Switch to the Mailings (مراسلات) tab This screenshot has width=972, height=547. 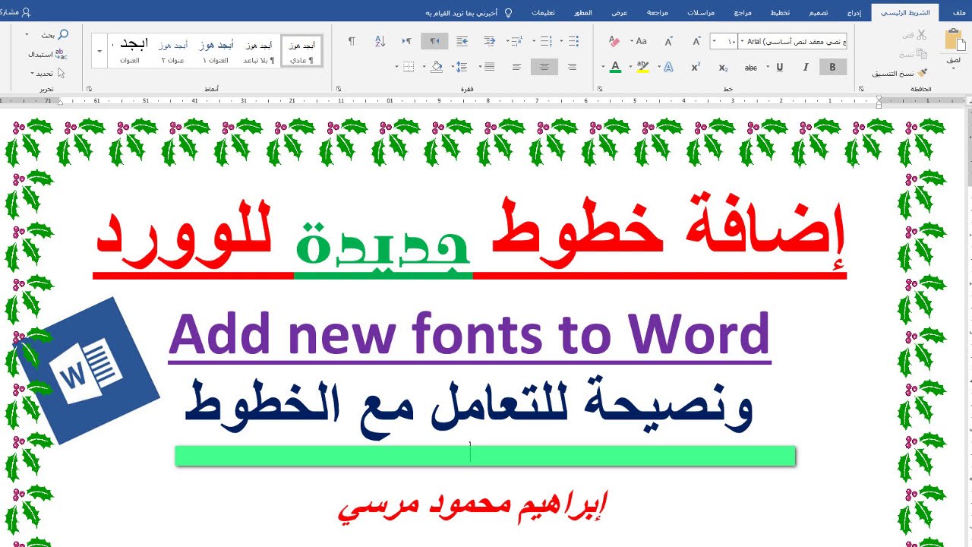click(699, 13)
